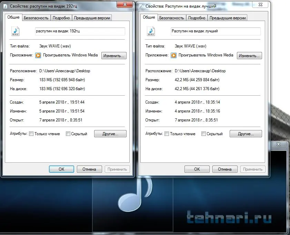The width and height of the screenshot is (290, 235).
Task: Click location path in 192гц window
Action: (65, 71)
